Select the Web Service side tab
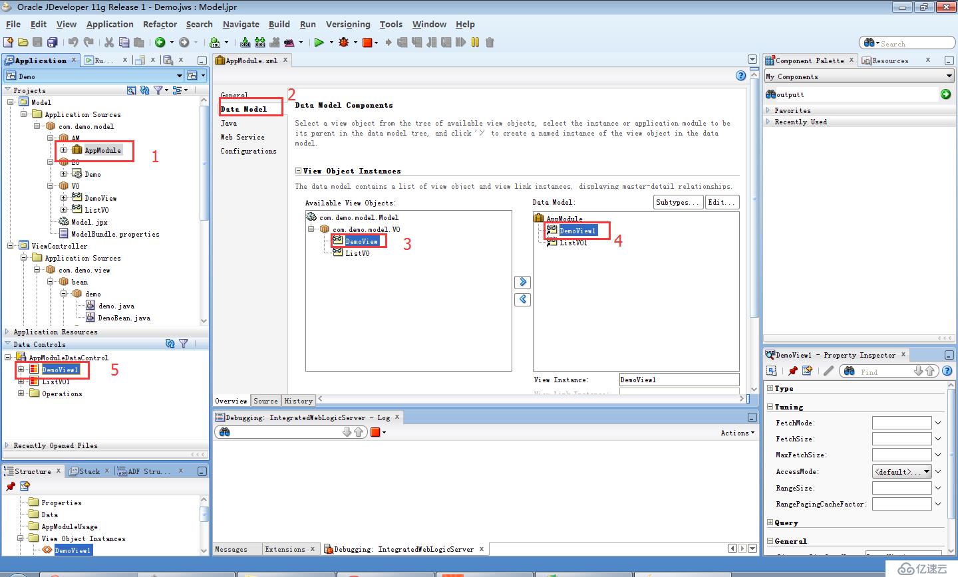 point(243,137)
